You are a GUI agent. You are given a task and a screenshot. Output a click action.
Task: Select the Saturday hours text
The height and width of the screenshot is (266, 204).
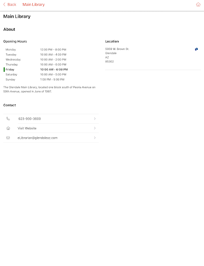point(53,74)
